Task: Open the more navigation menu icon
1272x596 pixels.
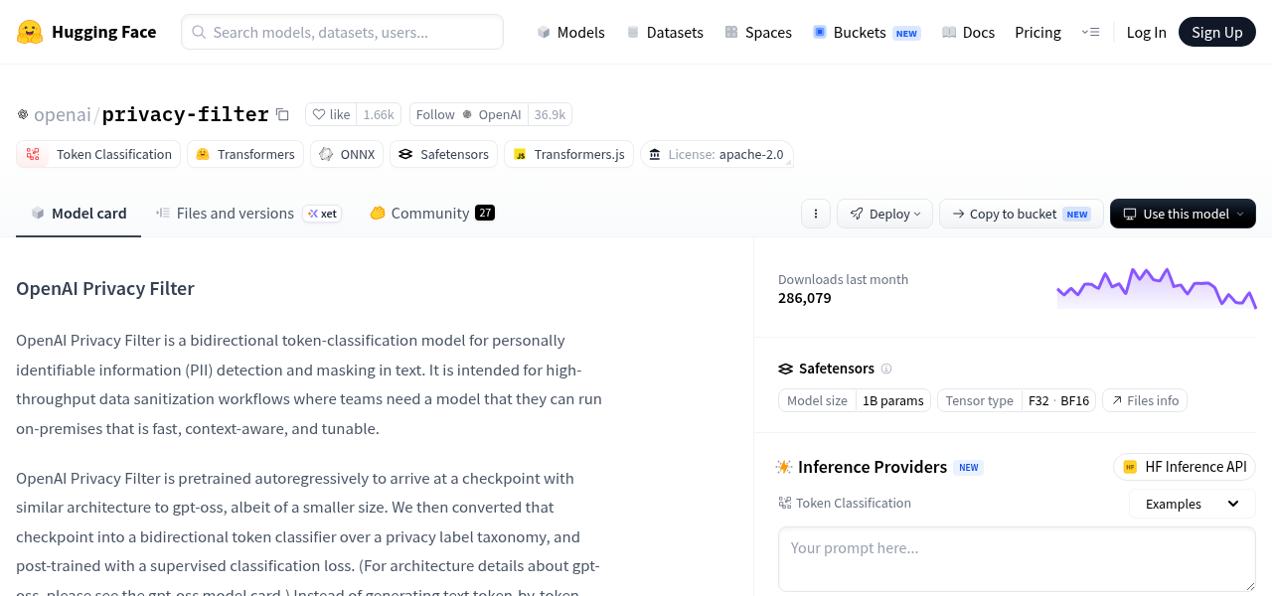Action: coord(1090,32)
